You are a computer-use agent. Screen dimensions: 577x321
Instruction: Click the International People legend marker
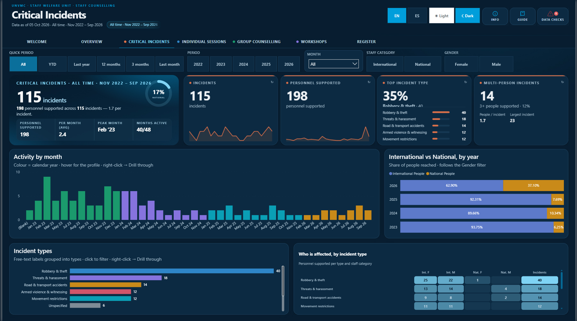(x=391, y=174)
